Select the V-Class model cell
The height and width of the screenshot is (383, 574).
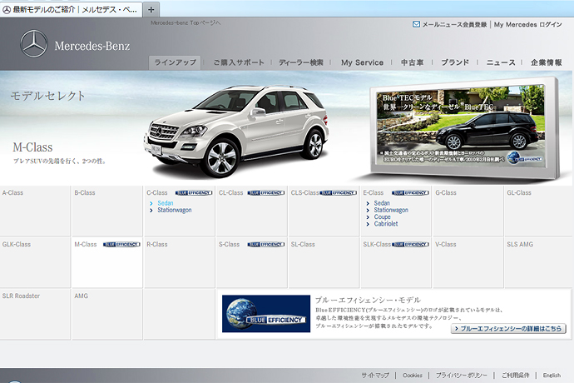point(468,262)
